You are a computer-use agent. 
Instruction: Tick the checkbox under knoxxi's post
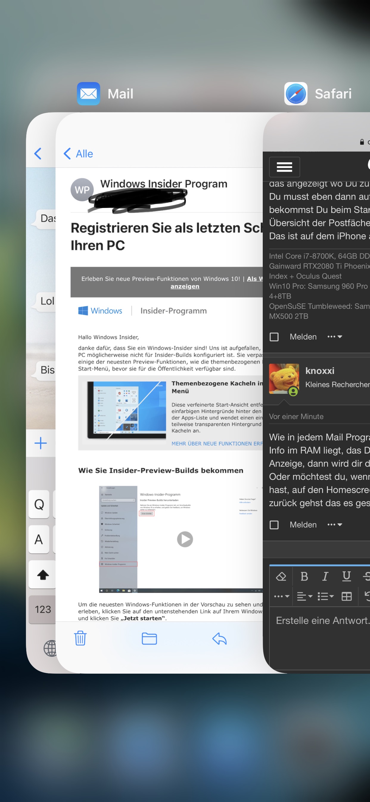(x=274, y=525)
